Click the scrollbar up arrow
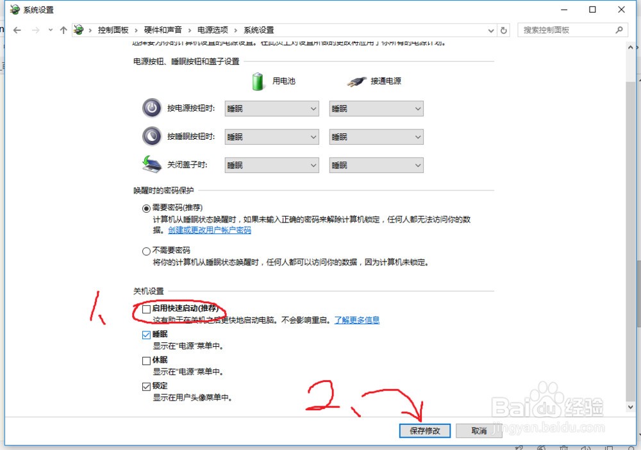 630,47
